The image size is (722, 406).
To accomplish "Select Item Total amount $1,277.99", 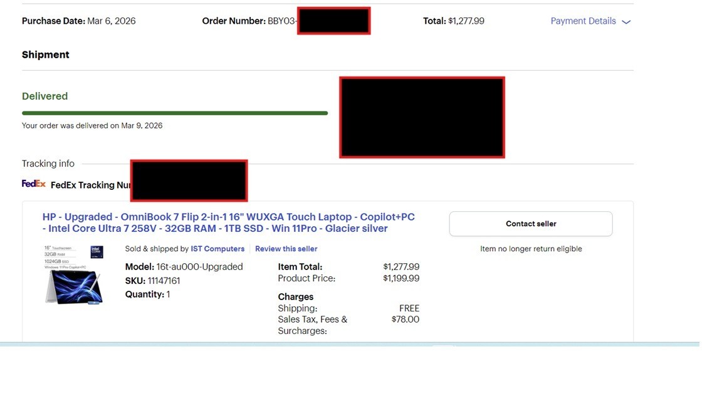I will coord(401,267).
